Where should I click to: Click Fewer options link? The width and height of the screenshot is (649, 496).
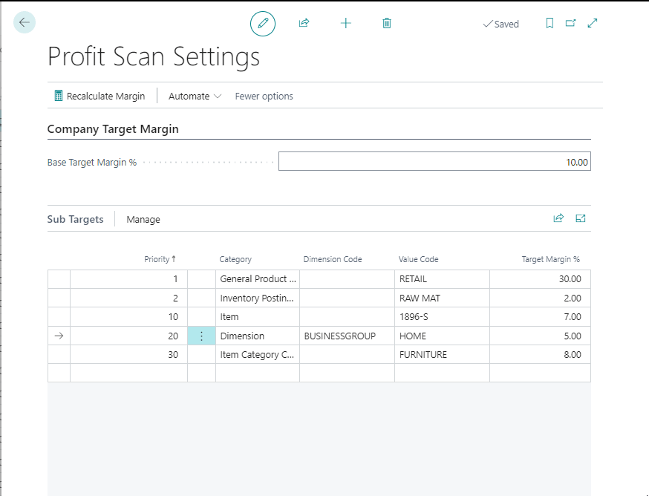[x=264, y=96]
